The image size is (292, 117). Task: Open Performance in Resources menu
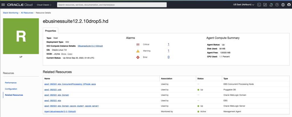11,83
